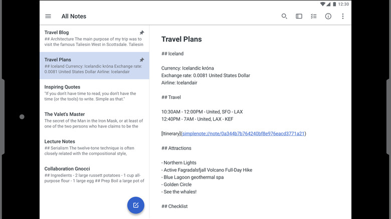Screen dimensions: 391x219
Task: Click the ## Checklist heading line
Action: (174, 206)
